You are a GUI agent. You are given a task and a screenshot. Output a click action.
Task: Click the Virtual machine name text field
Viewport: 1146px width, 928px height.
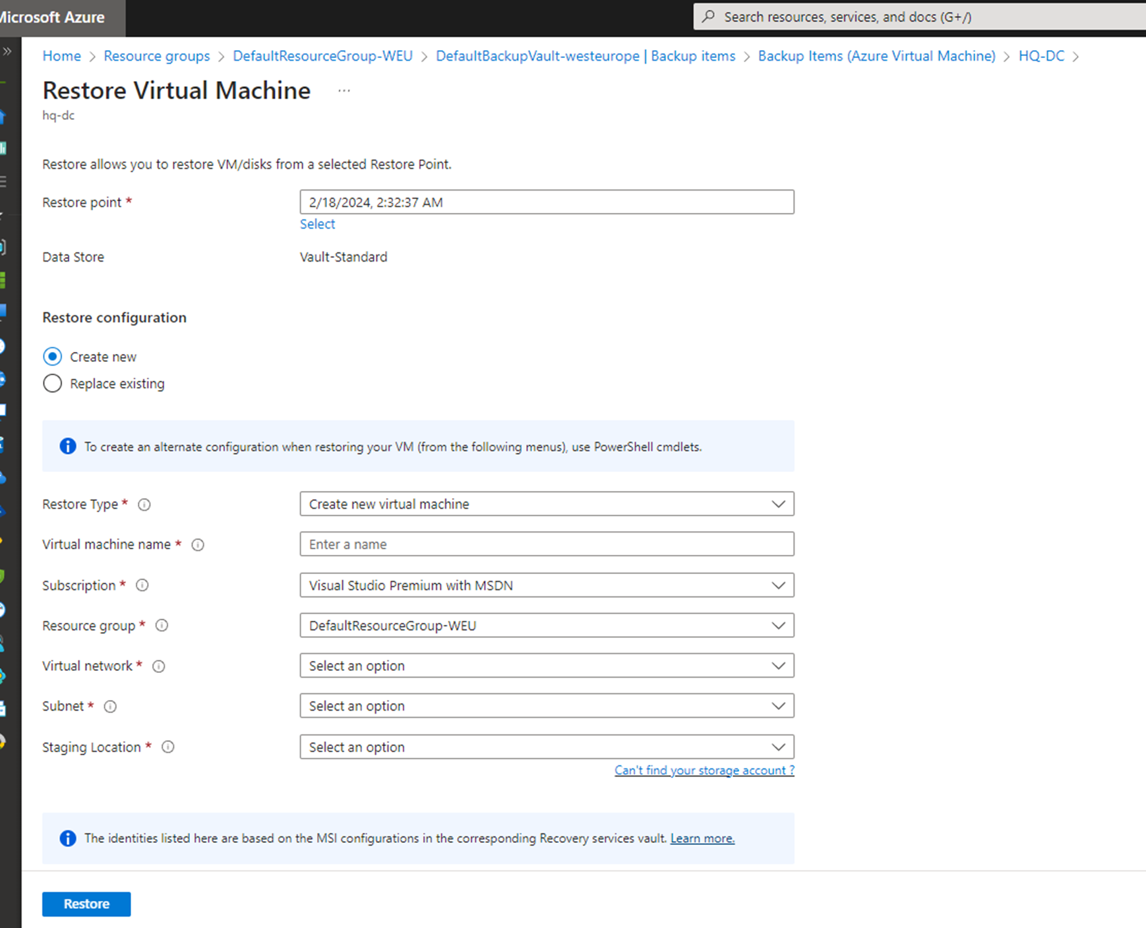click(546, 544)
